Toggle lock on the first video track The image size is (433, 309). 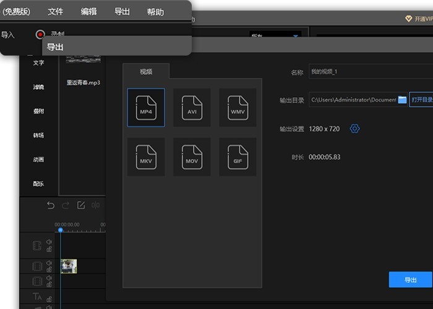click(49, 250)
